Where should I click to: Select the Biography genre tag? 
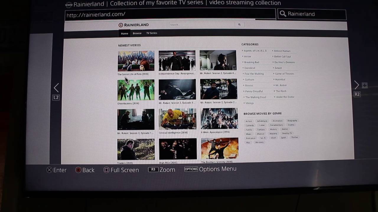[x=292, y=121]
